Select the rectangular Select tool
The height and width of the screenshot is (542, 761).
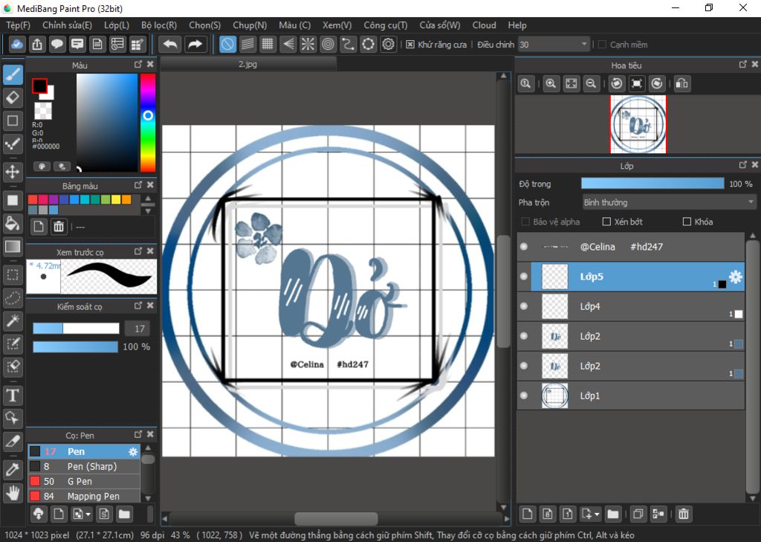pyautogui.click(x=13, y=275)
